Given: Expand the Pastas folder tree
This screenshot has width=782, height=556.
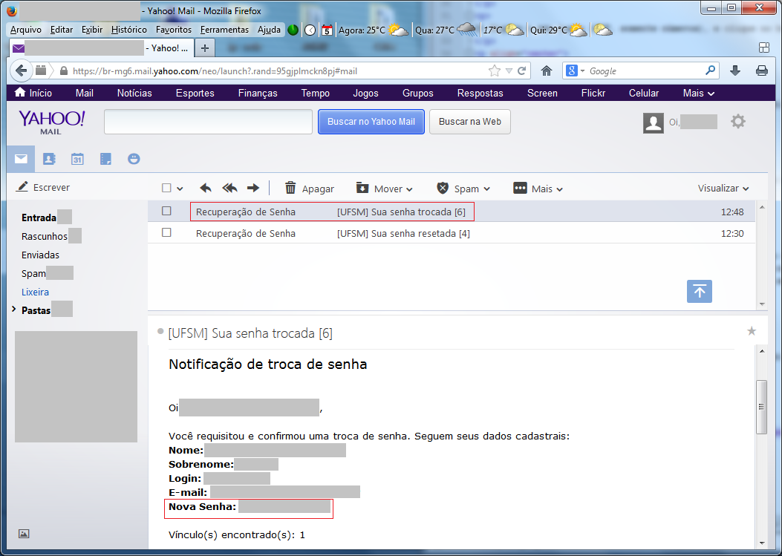Looking at the screenshot, I should [14, 310].
